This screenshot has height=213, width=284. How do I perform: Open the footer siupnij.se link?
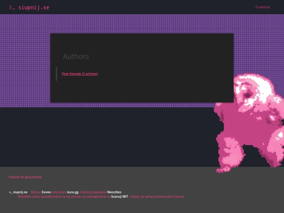[18, 192]
